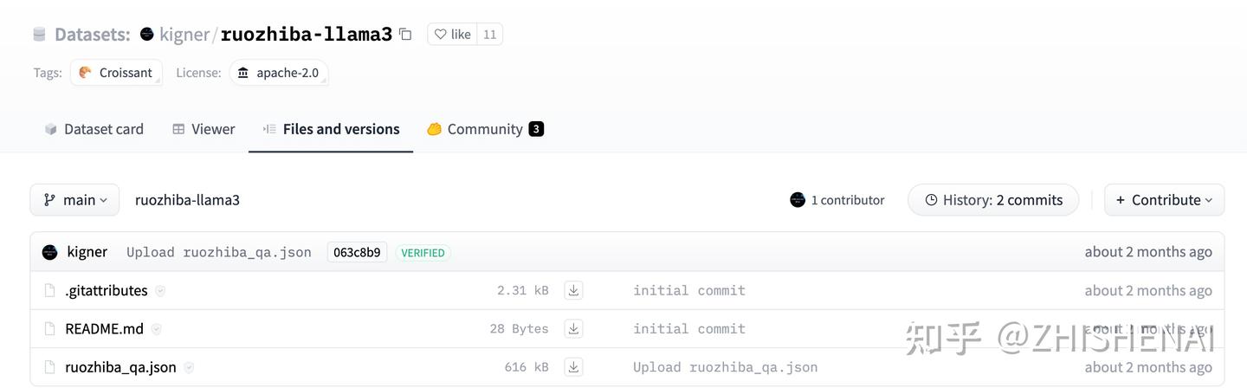The width and height of the screenshot is (1247, 388).
Task: Click kigner avatar in commit row
Action: point(50,252)
